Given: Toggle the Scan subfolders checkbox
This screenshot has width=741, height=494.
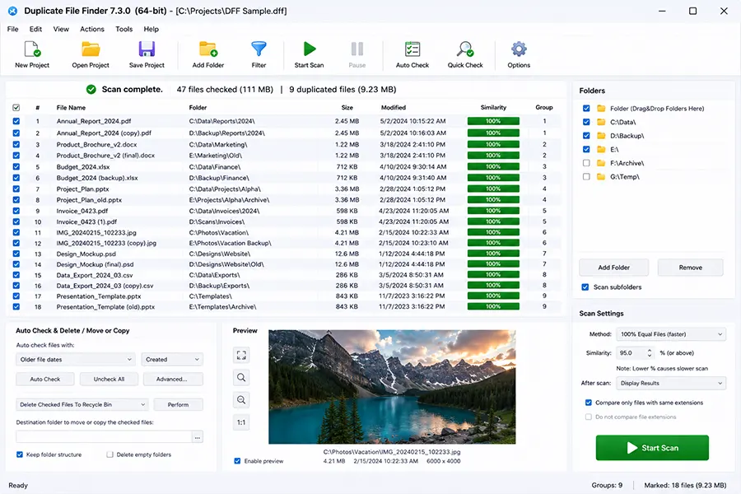Looking at the screenshot, I should pyautogui.click(x=585, y=287).
